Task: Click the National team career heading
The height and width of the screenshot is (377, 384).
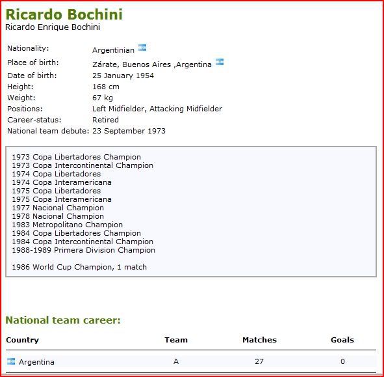Action: [x=63, y=320]
